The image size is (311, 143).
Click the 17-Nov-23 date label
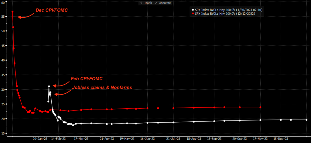point(260,139)
